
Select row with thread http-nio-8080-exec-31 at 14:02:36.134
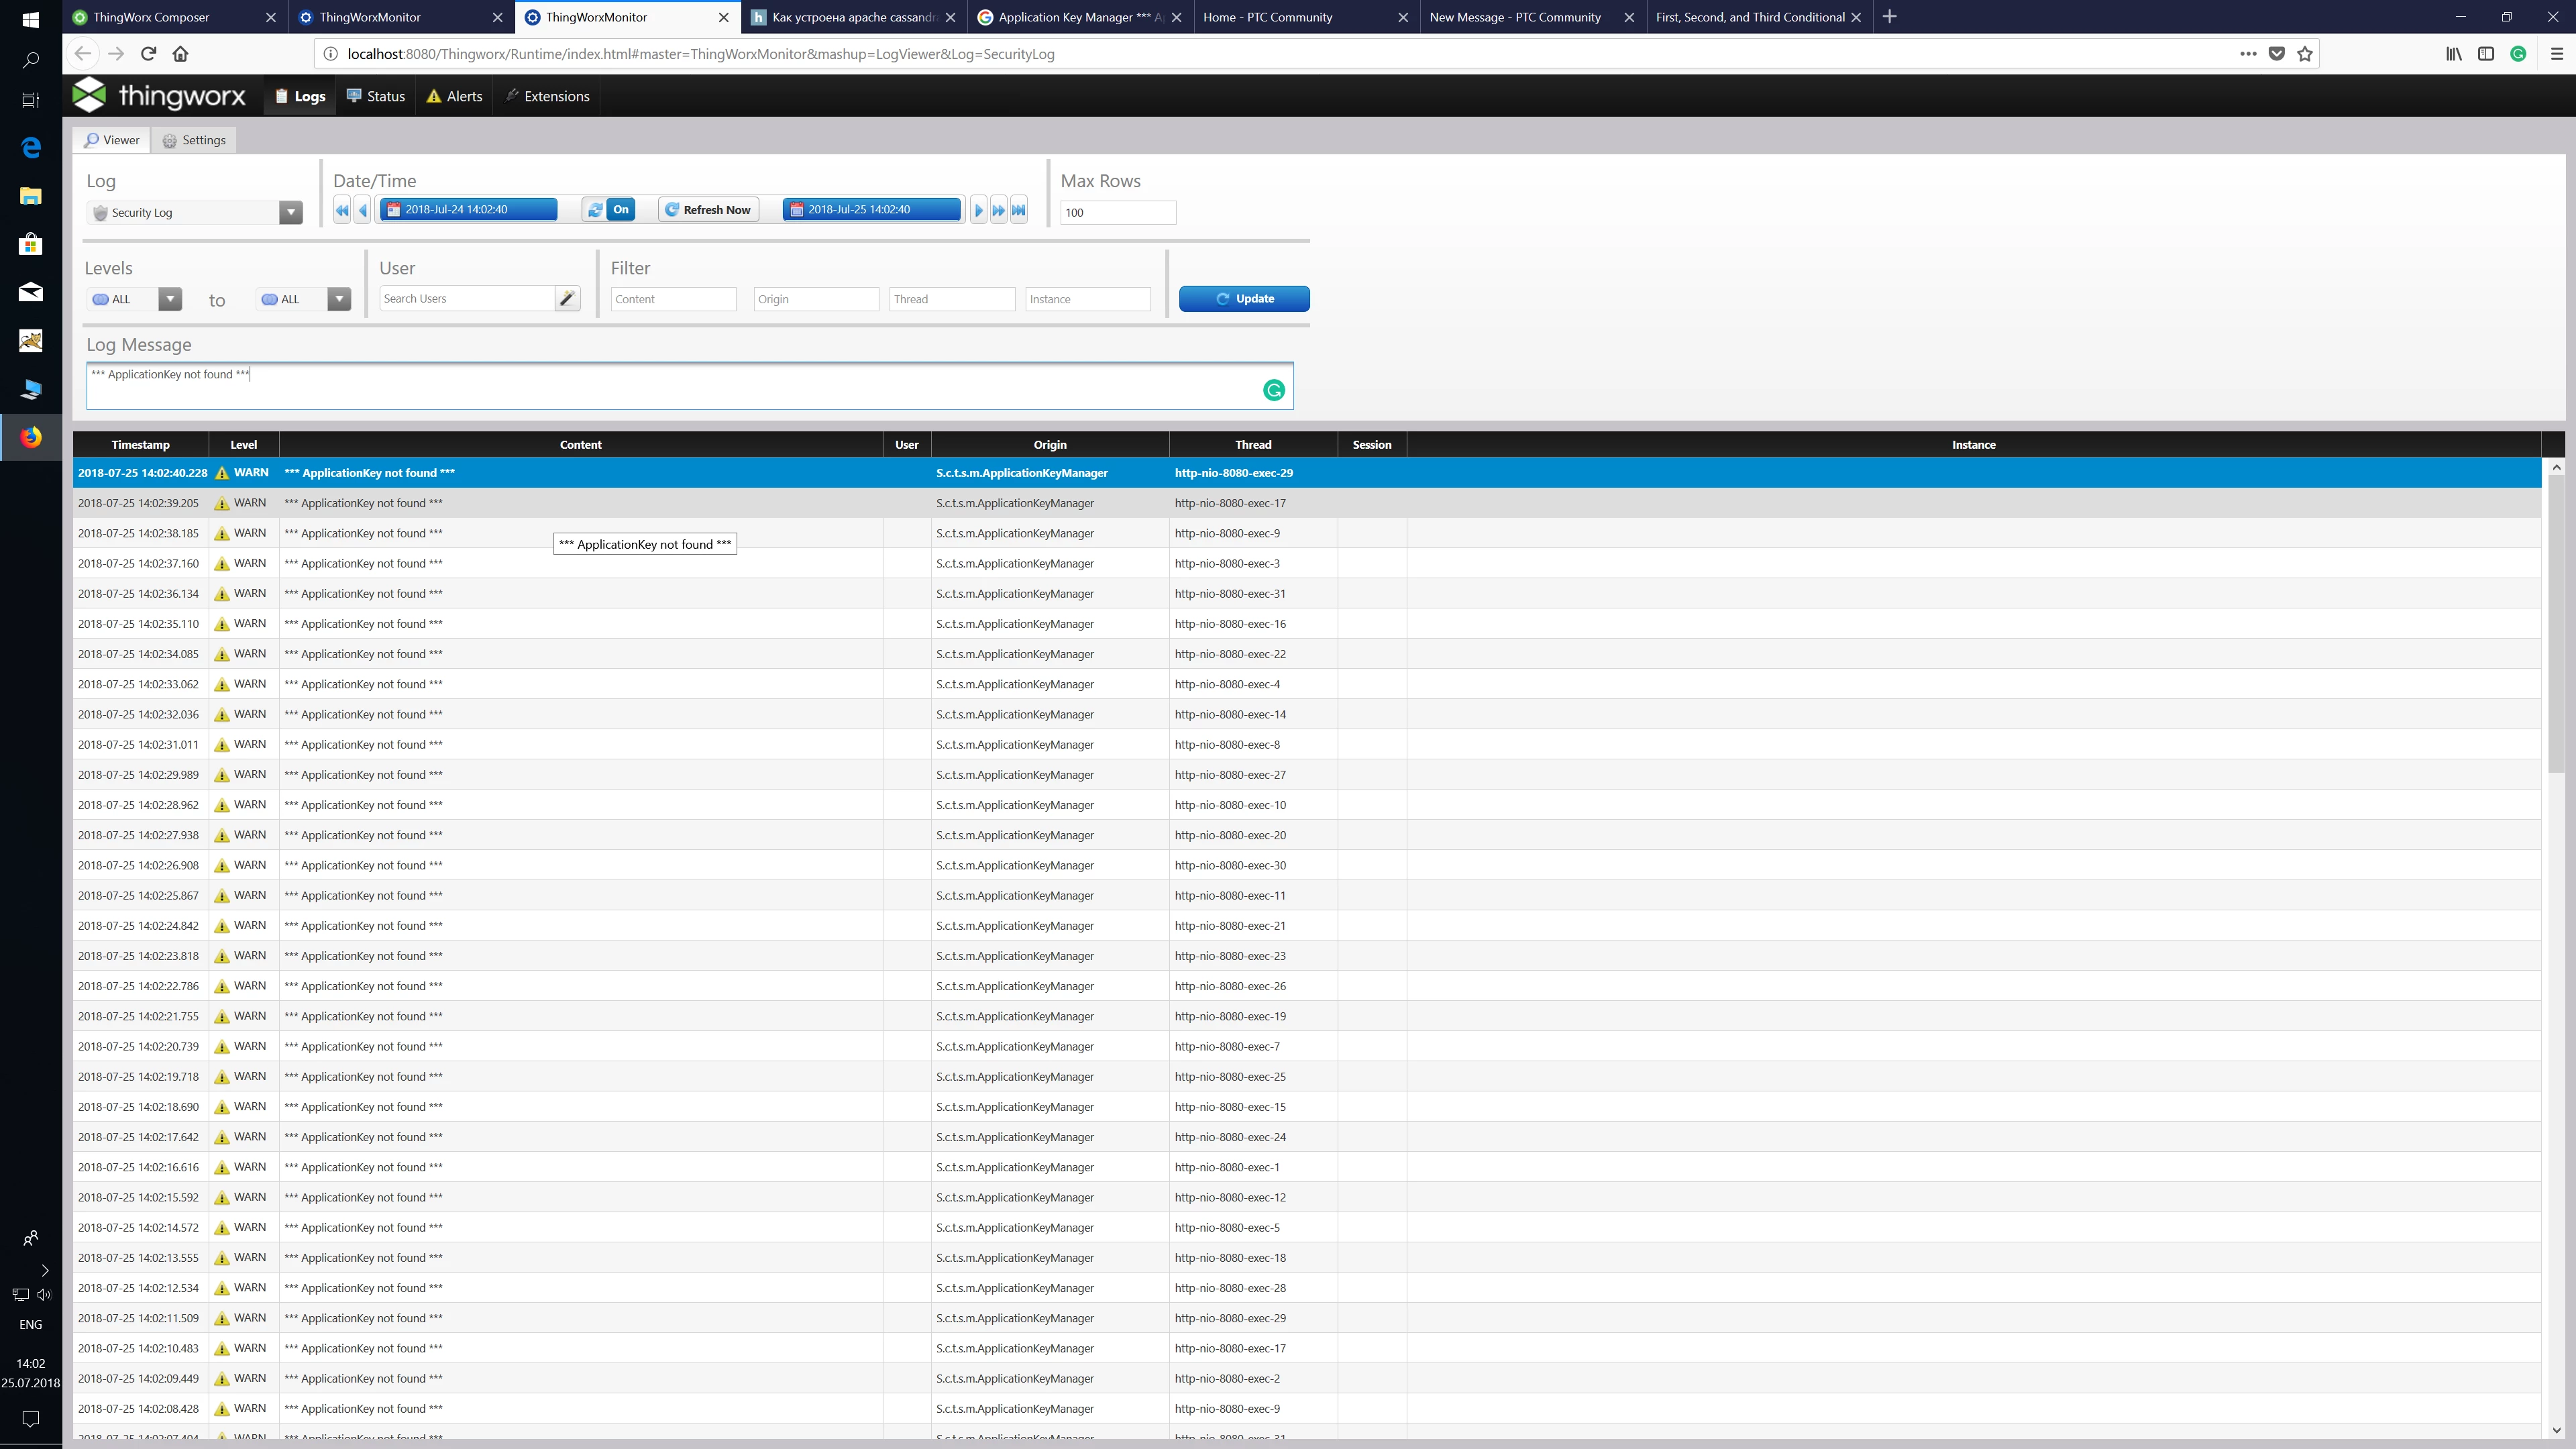pyautogui.click(x=1307, y=594)
